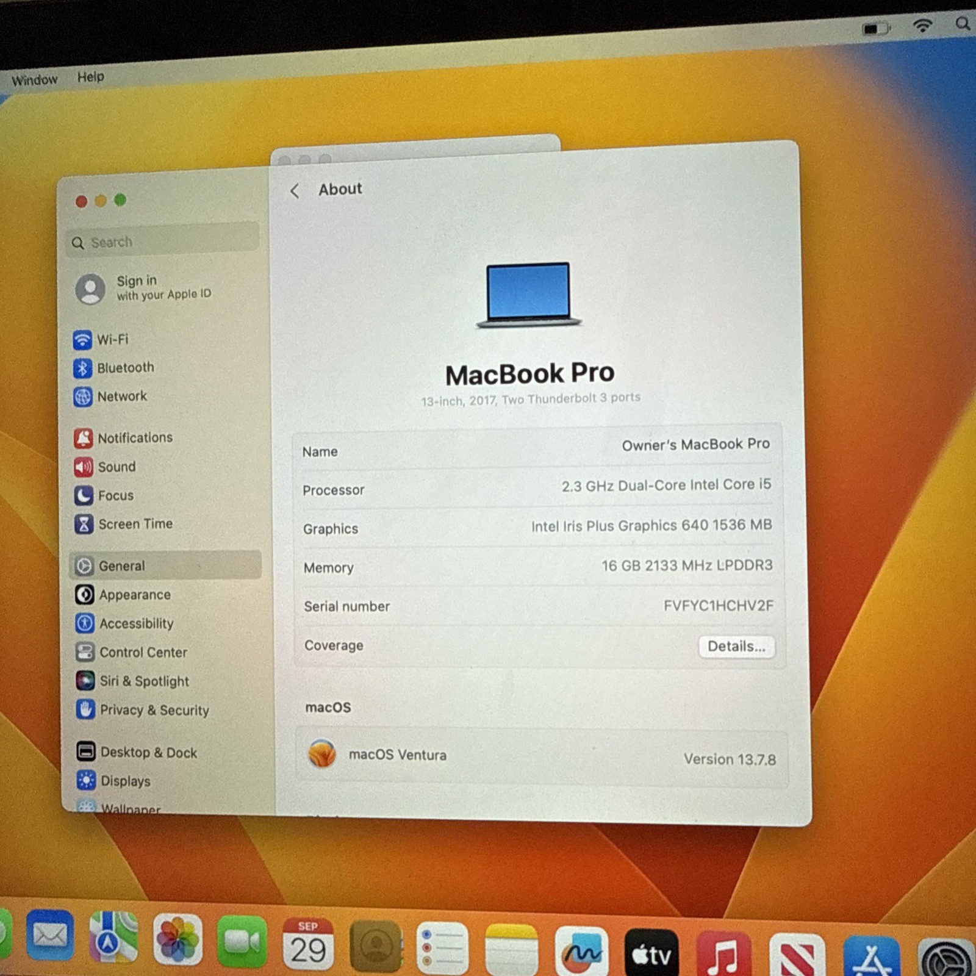Select Focus in the sidebar
976x976 pixels.
[104, 495]
